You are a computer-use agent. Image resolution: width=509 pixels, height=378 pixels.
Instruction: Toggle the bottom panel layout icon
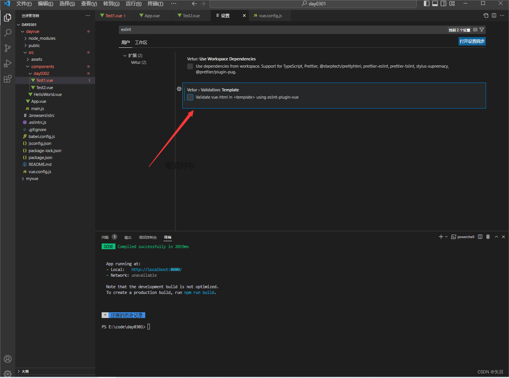[x=435, y=3]
